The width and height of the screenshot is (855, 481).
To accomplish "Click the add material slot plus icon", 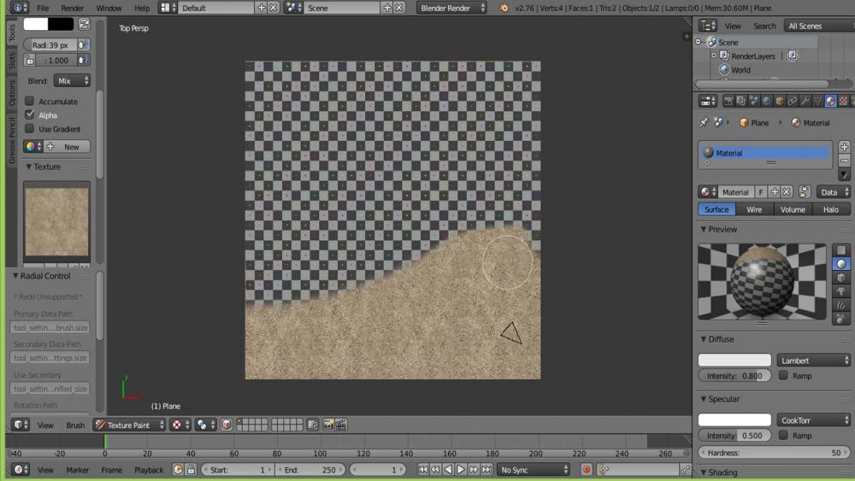I will (x=845, y=147).
